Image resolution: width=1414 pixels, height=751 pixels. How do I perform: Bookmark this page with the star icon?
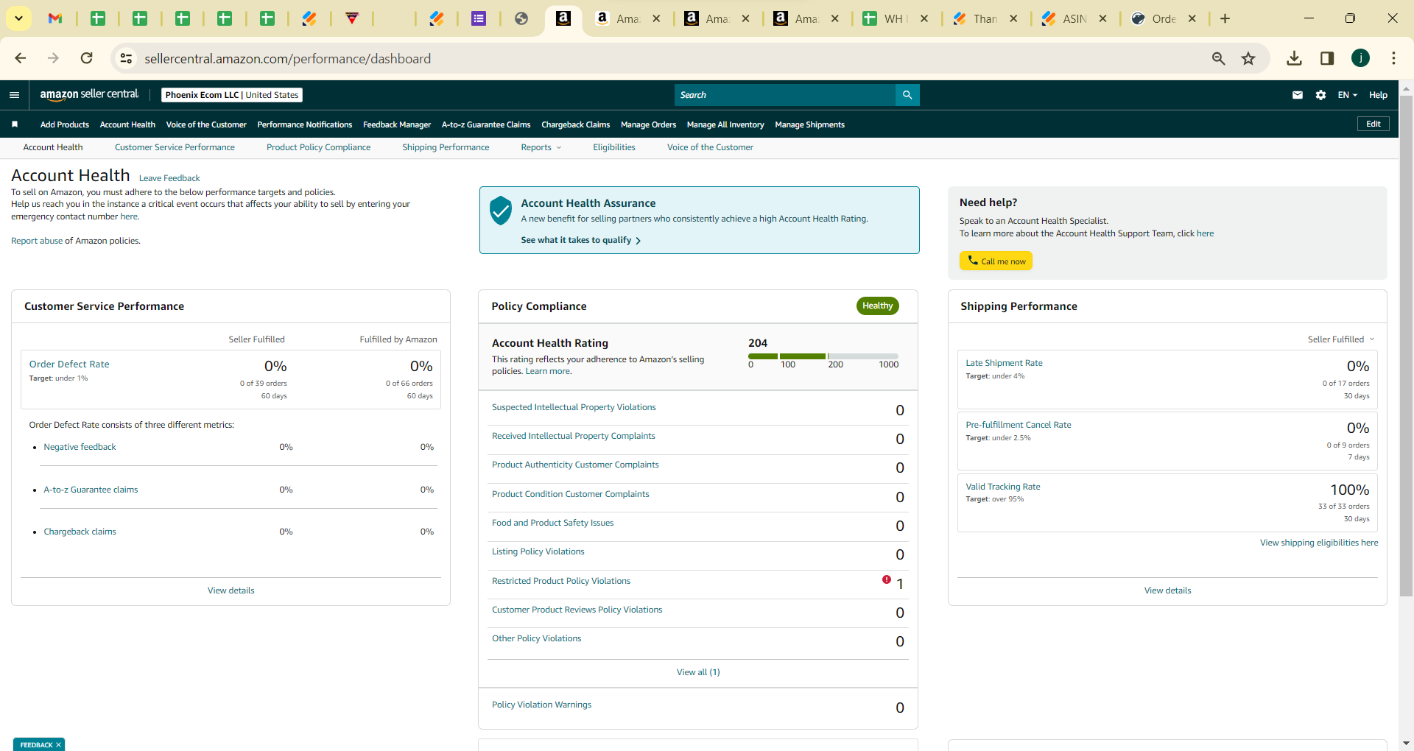(x=1248, y=58)
